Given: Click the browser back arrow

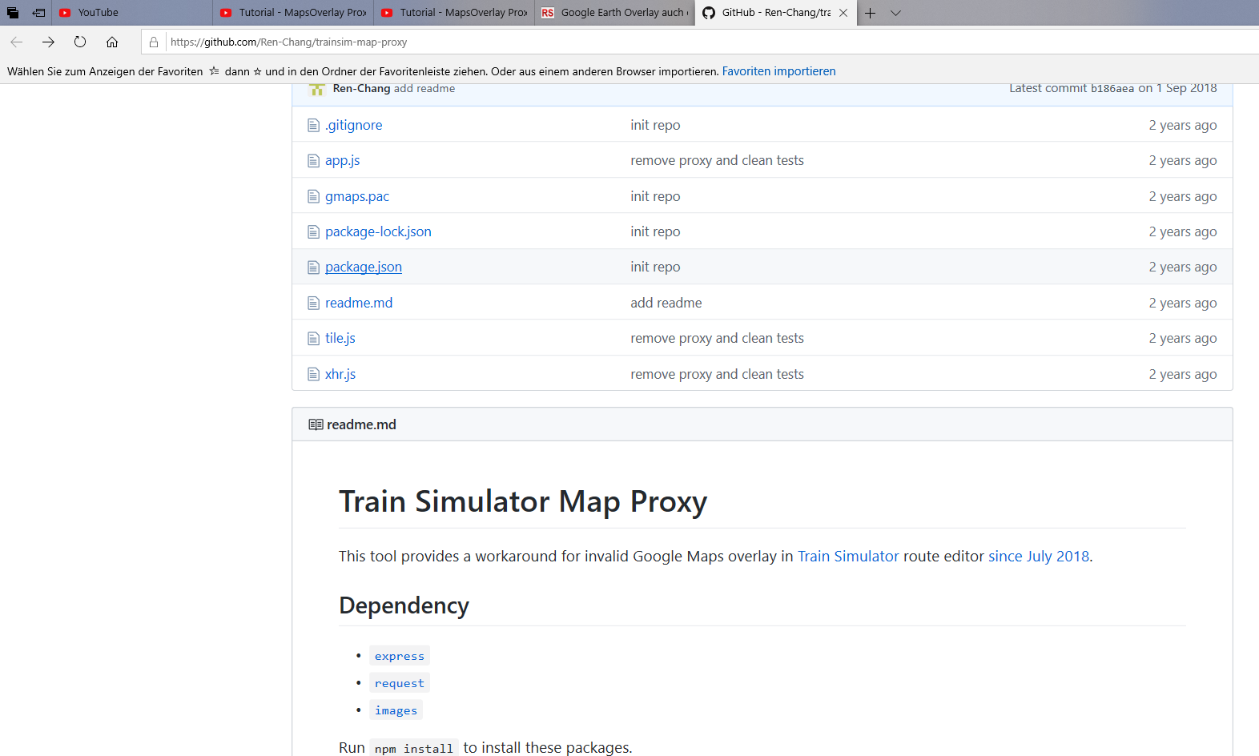Looking at the screenshot, I should [17, 42].
